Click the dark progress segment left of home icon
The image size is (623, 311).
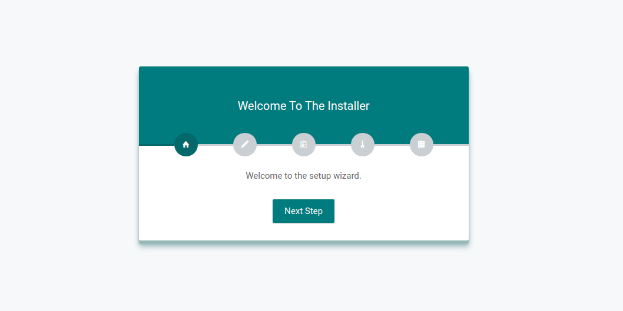[x=157, y=145]
